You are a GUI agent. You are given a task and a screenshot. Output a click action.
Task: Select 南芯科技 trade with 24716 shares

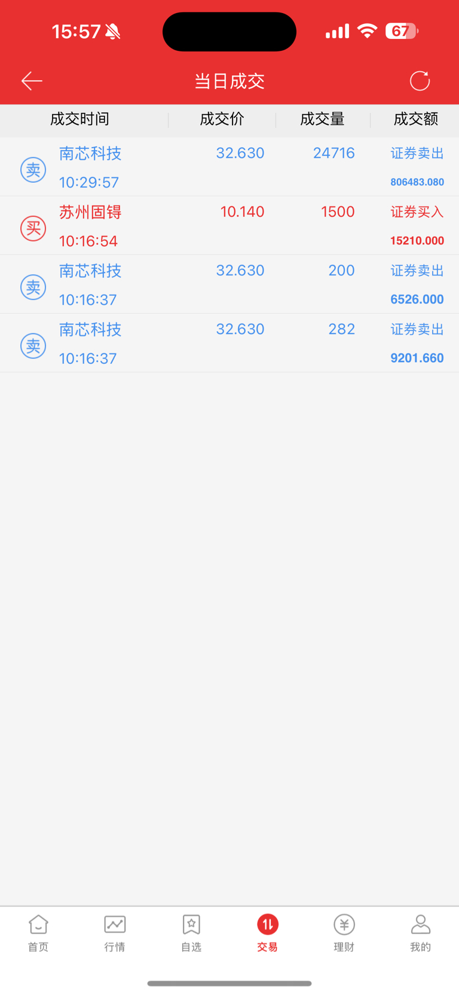[x=229, y=167]
